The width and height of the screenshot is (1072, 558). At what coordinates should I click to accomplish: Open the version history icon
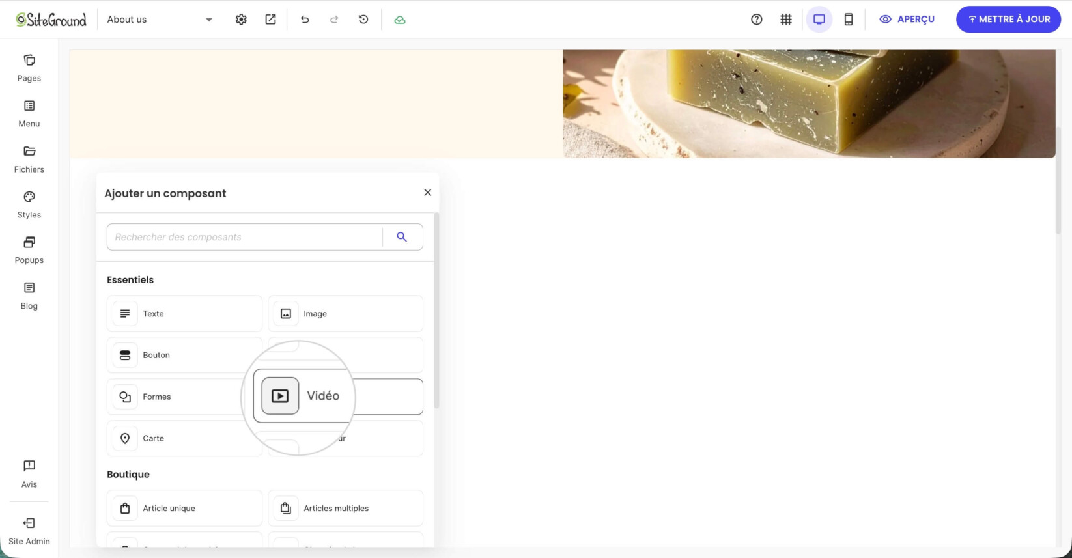363,20
